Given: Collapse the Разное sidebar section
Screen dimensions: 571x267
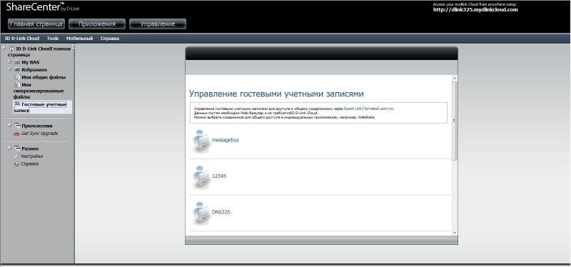Looking at the screenshot, I should tap(10, 148).
